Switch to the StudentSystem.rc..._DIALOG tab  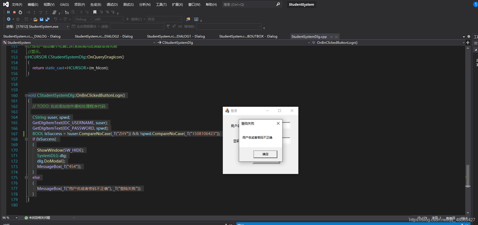click(32, 36)
